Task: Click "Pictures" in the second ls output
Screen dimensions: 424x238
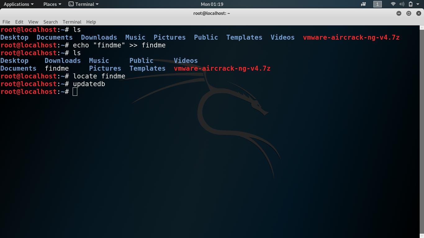Action: (105, 68)
